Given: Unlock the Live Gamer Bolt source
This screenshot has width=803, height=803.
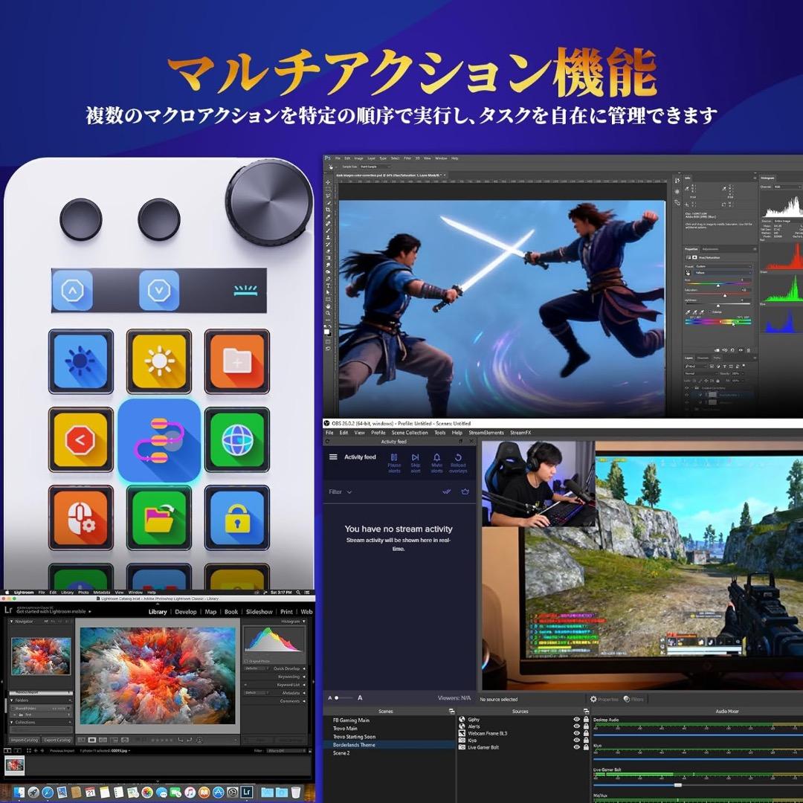Looking at the screenshot, I should (586, 747).
